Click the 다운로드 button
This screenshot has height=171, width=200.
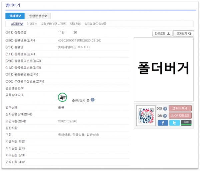tap(163, 34)
